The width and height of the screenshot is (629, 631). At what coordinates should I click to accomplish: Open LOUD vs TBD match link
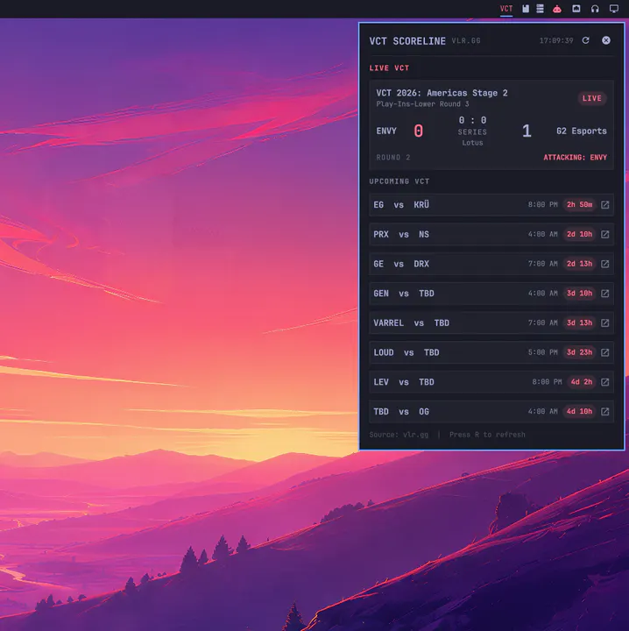pyautogui.click(x=604, y=352)
